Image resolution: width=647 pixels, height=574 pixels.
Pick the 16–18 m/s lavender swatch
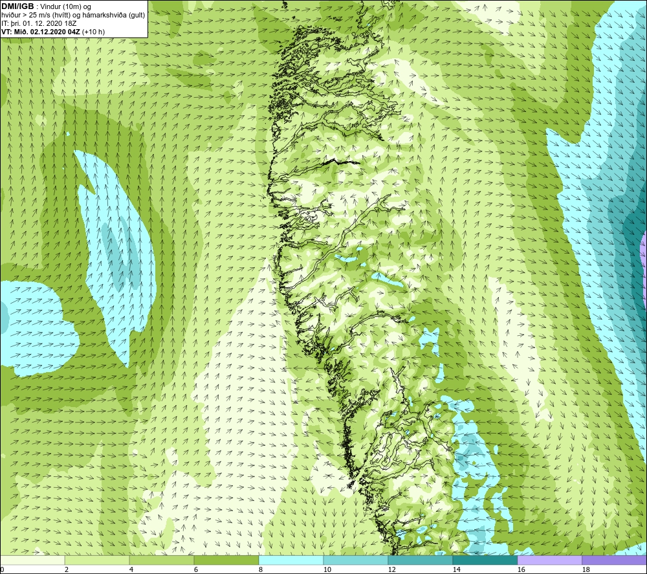(x=549, y=560)
